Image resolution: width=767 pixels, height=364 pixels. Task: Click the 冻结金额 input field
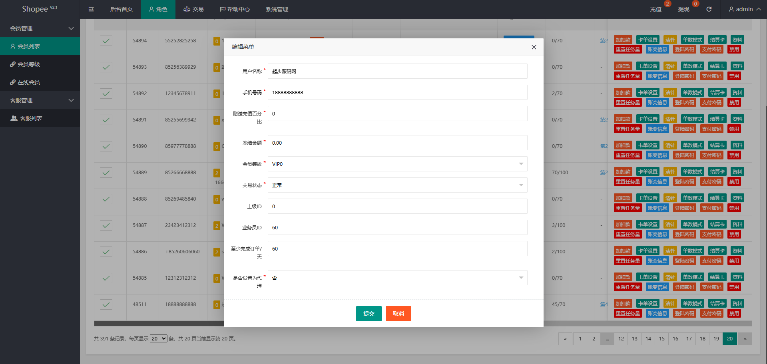397,143
